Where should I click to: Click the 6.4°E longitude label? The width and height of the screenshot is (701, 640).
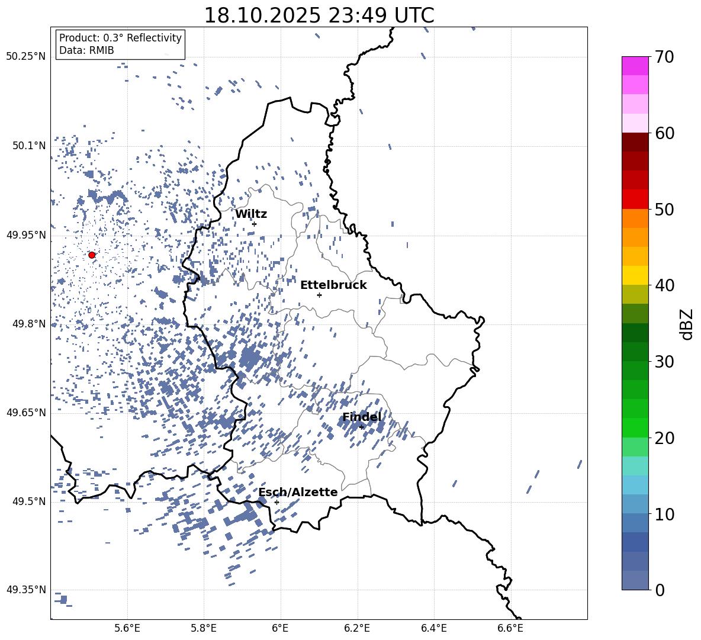[x=433, y=628]
